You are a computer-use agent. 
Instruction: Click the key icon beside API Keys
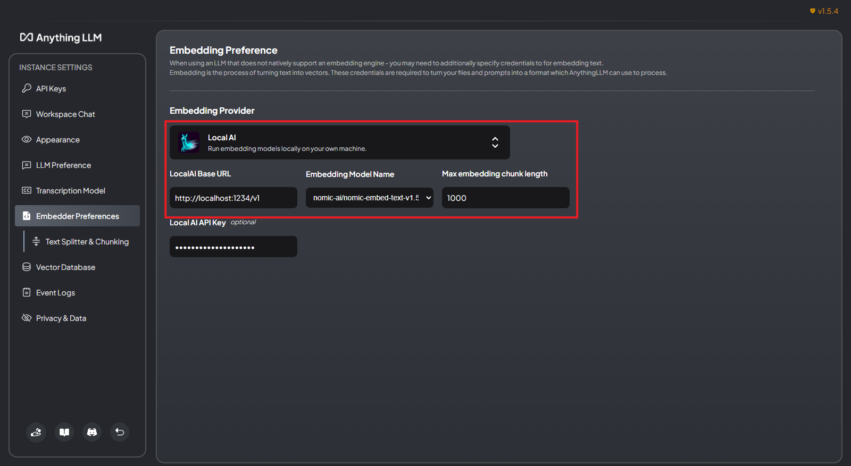point(27,88)
